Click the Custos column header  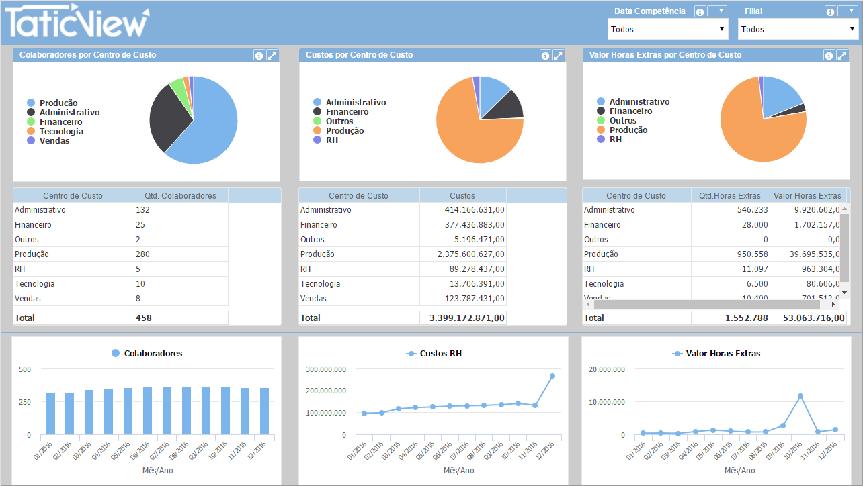[462, 195]
